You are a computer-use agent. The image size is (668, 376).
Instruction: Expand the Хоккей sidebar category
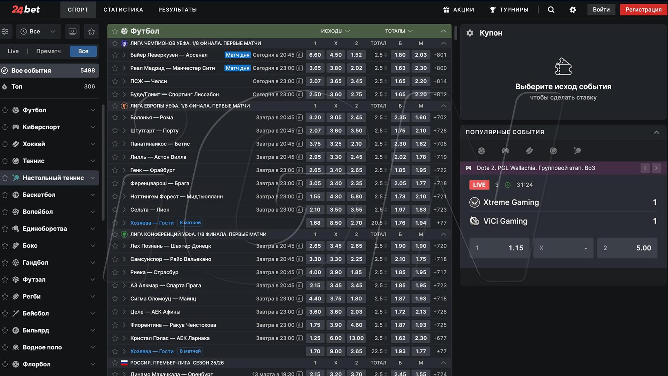click(93, 144)
